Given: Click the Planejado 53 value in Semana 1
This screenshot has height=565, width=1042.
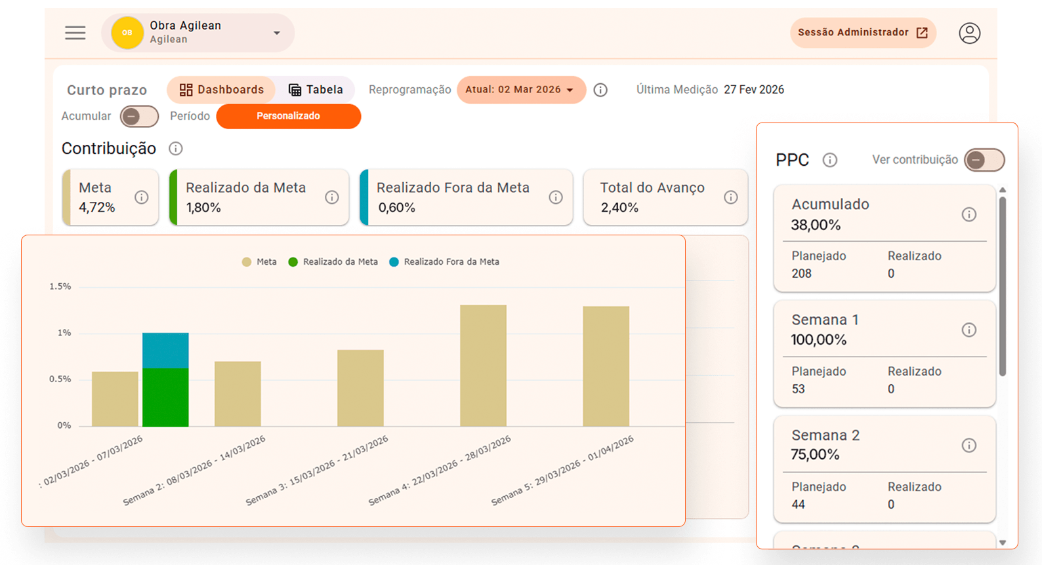Looking at the screenshot, I should point(798,389).
